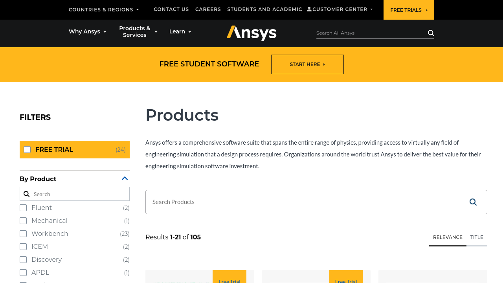Enable the FREE TRIAL filter checkbox
Image resolution: width=503 pixels, height=283 pixels.
click(27, 150)
